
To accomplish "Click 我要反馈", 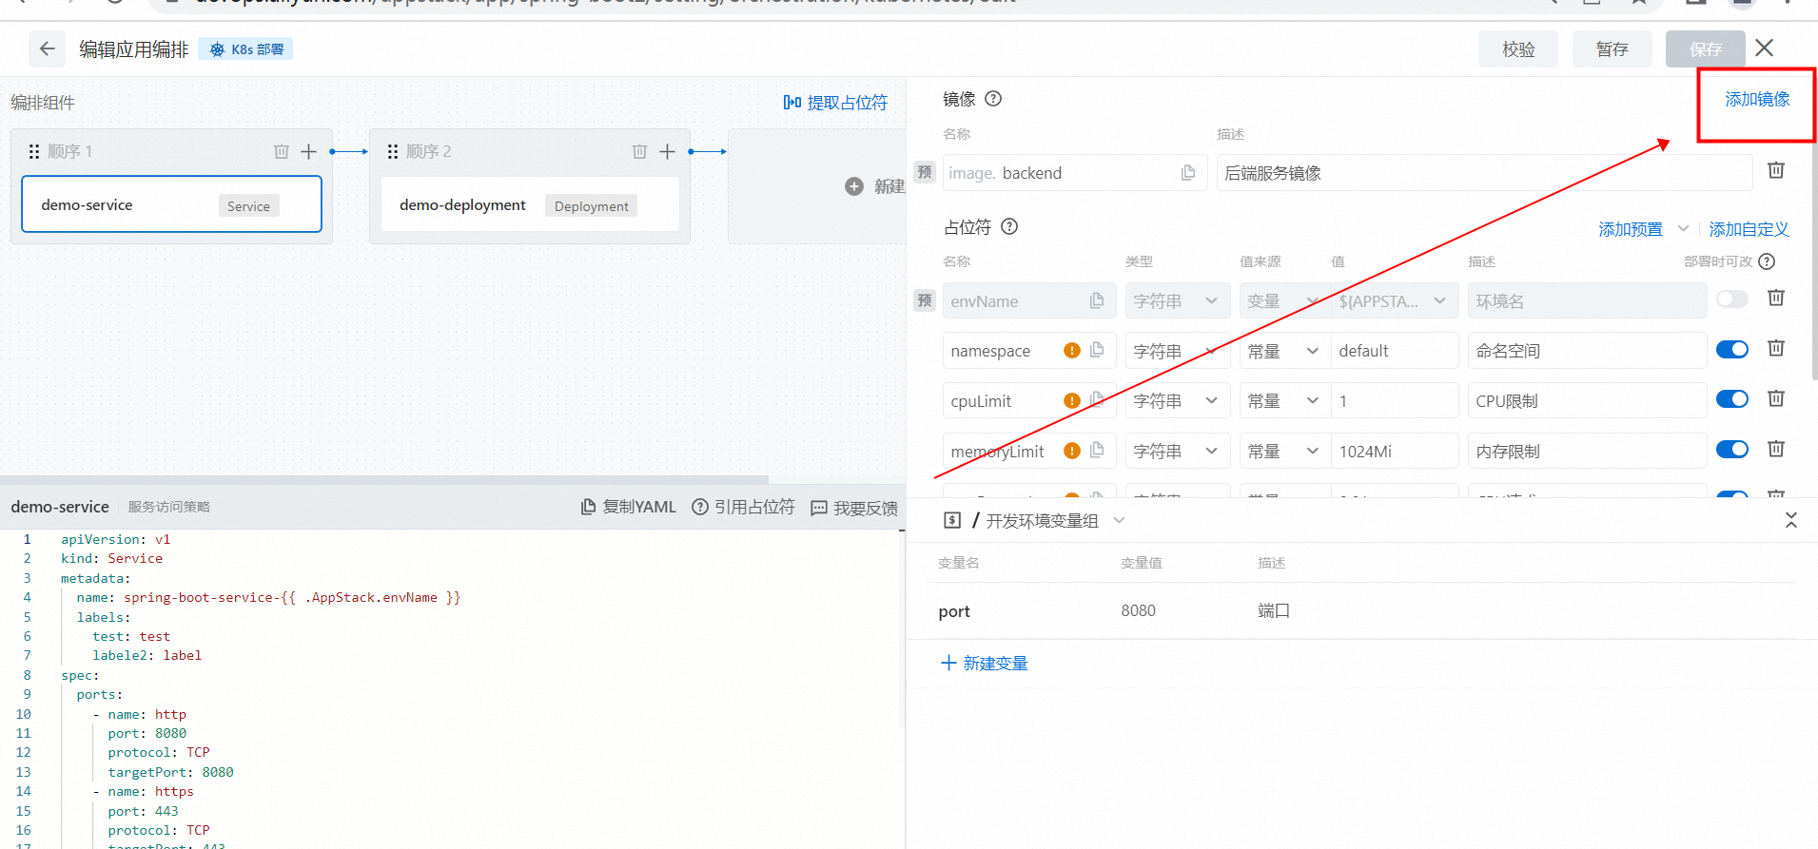I will [854, 508].
